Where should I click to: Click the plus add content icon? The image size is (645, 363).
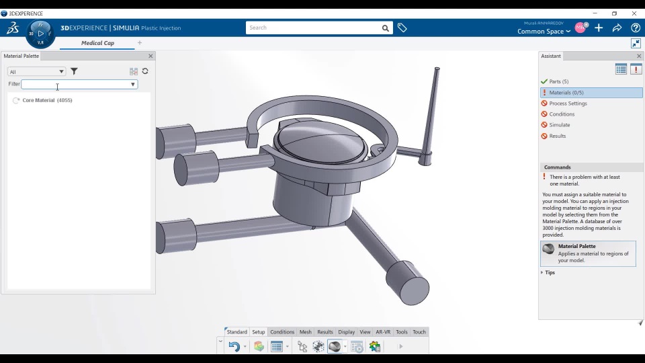(x=599, y=28)
